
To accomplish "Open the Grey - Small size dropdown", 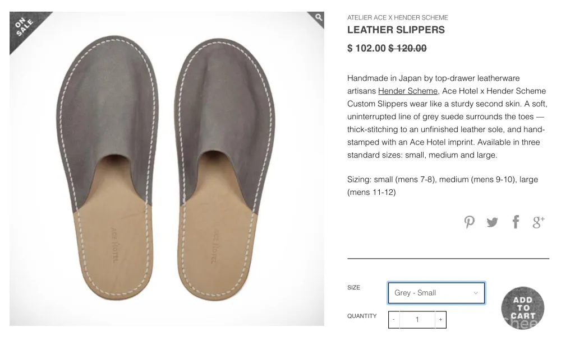I will point(436,293).
